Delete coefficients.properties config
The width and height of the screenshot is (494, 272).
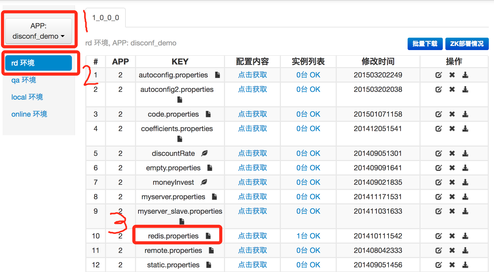(452, 129)
